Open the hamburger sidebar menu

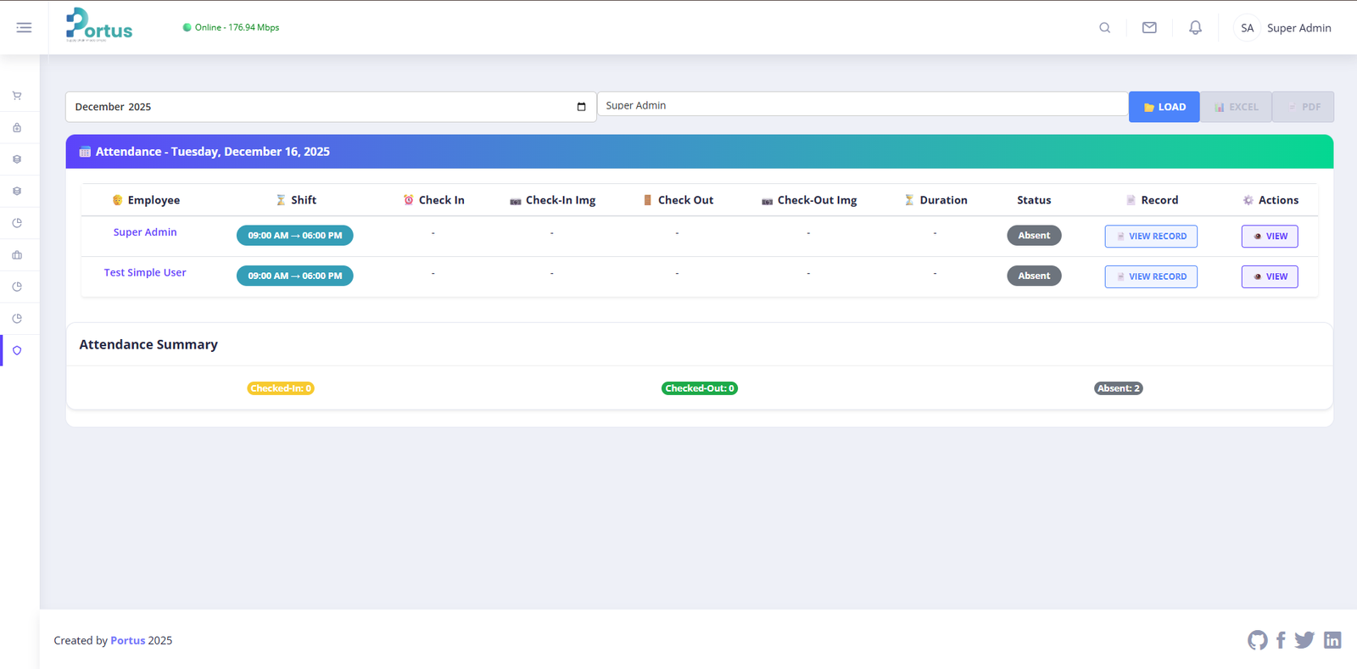(24, 28)
